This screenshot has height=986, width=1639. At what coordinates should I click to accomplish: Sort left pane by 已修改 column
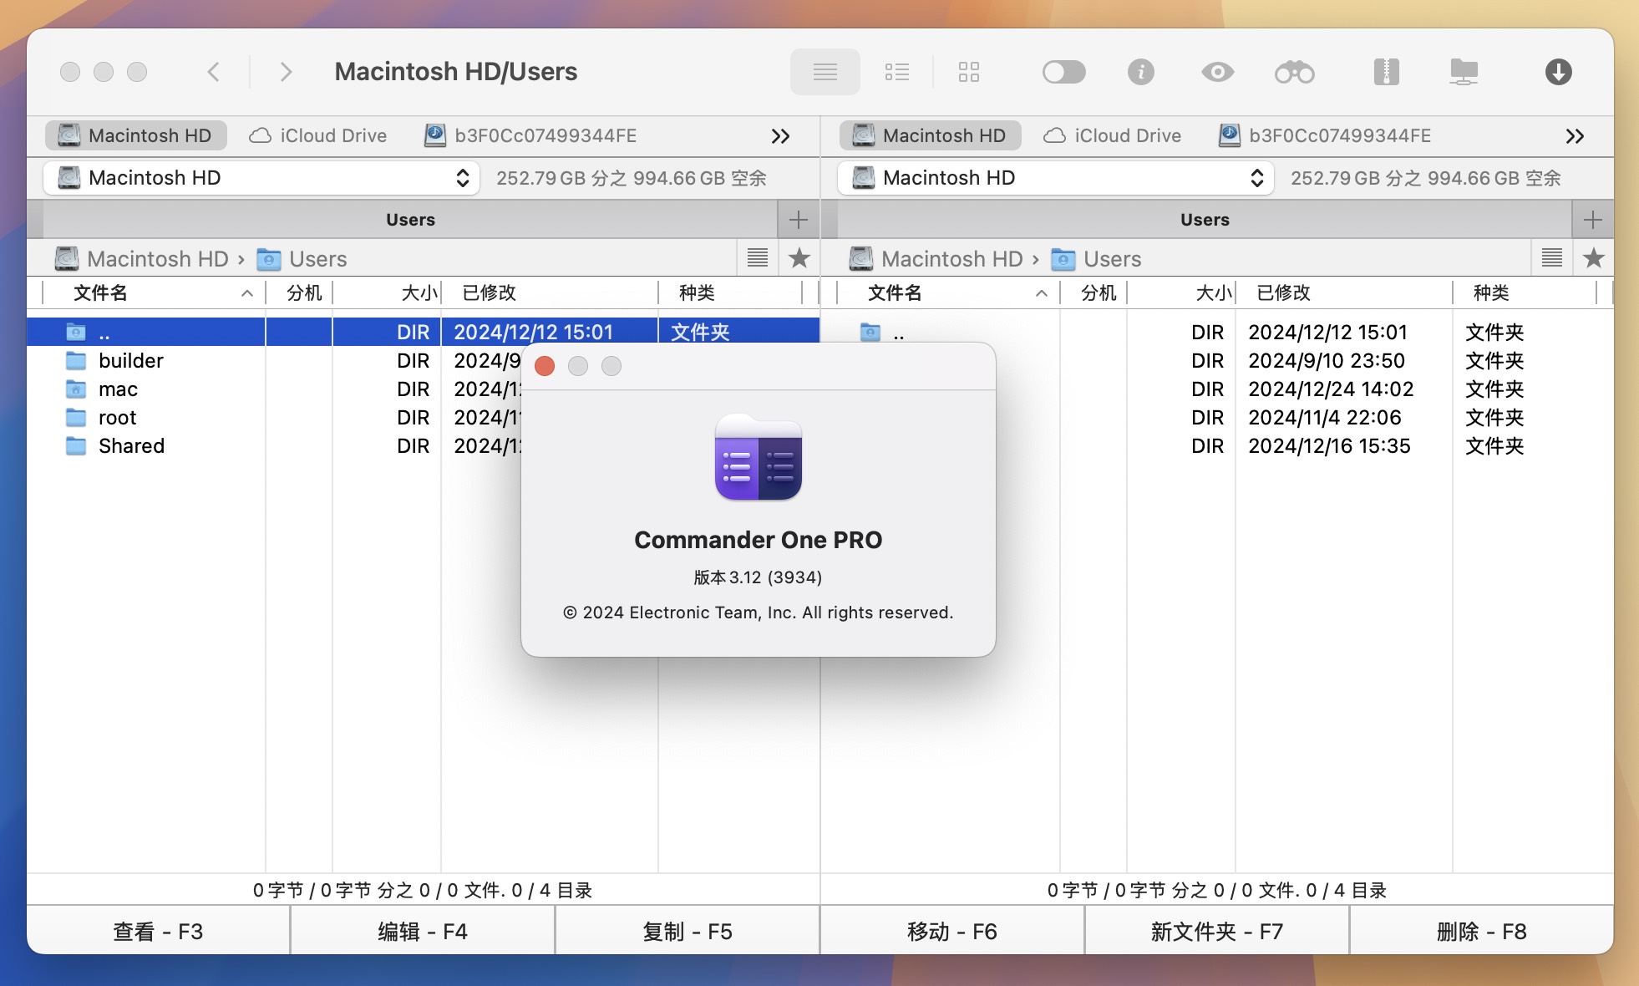pyautogui.click(x=550, y=292)
